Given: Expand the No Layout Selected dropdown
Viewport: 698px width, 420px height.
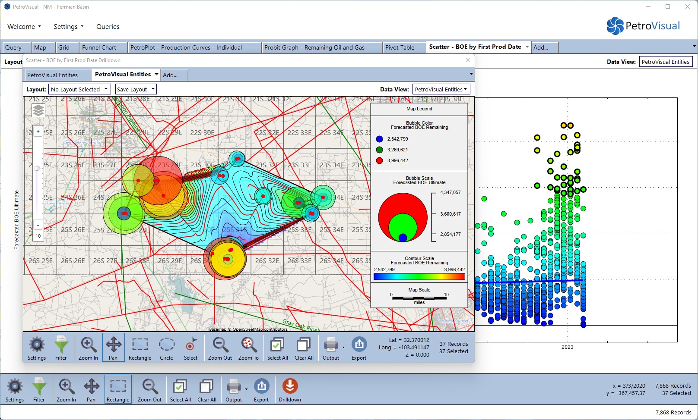Looking at the screenshot, I should pyautogui.click(x=79, y=89).
